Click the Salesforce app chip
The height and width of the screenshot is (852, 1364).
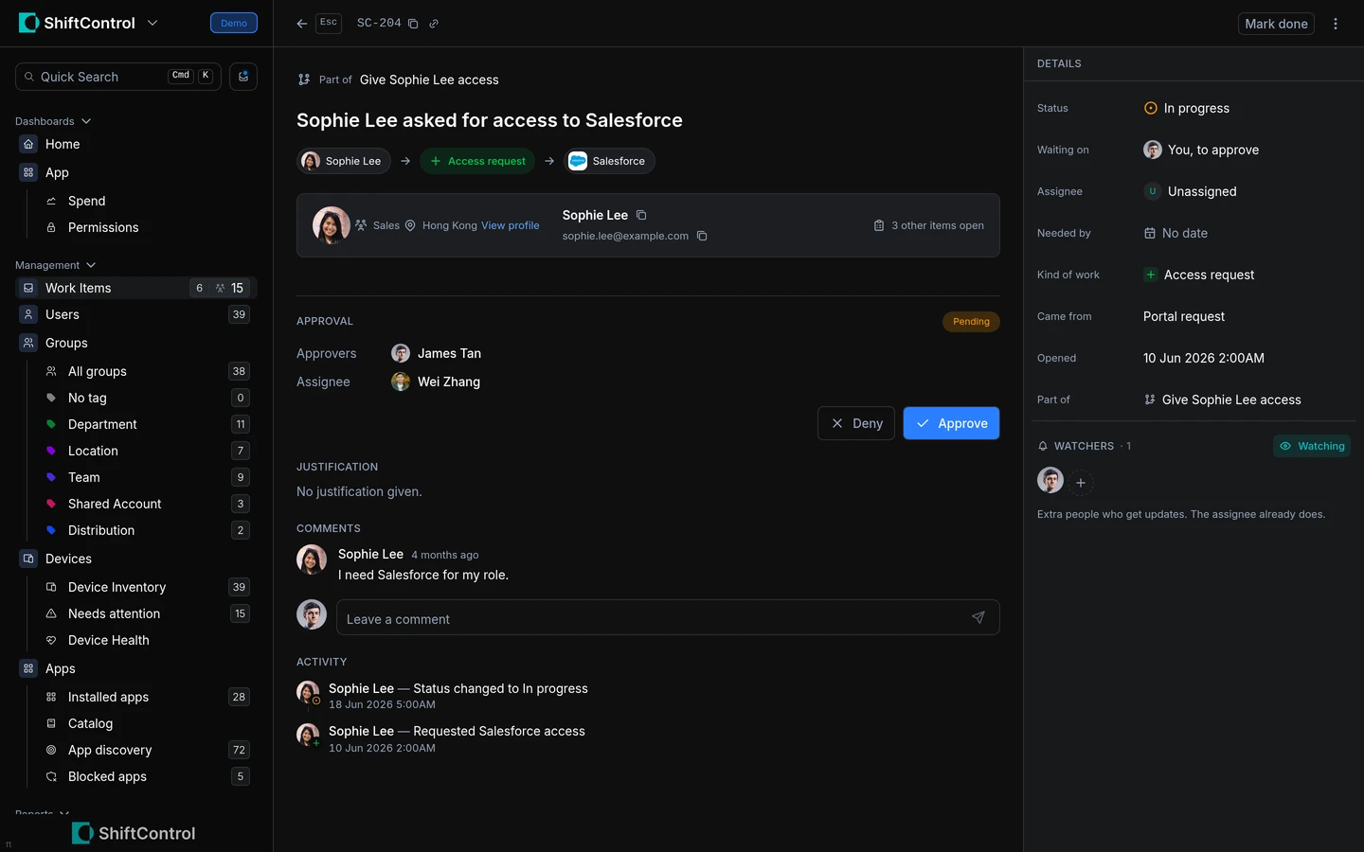610,161
